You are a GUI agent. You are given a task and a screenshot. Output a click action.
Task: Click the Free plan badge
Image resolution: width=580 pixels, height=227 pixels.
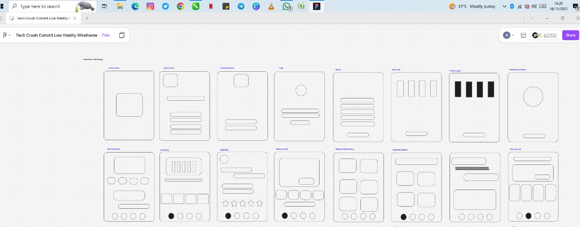[x=106, y=35]
